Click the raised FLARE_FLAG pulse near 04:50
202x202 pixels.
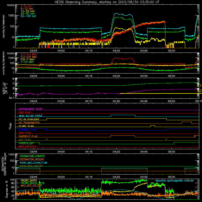click(153, 126)
